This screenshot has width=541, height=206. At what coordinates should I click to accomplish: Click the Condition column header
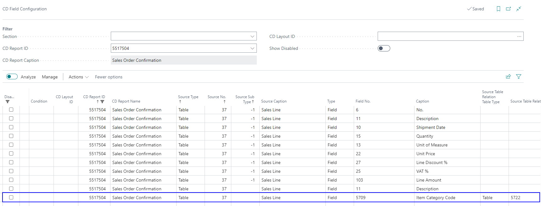(39, 101)
